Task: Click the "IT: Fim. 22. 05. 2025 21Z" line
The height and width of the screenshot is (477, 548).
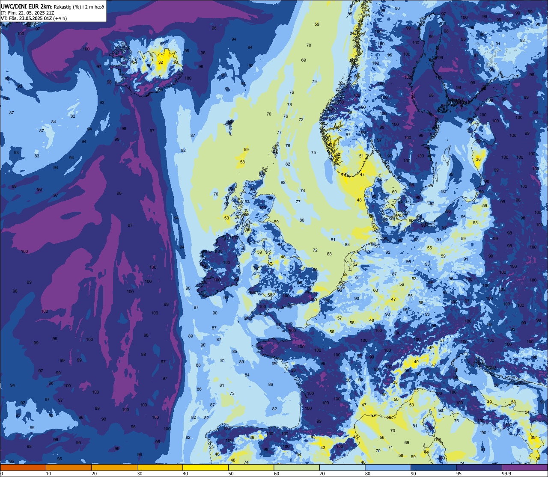Action: pos(28,12)
